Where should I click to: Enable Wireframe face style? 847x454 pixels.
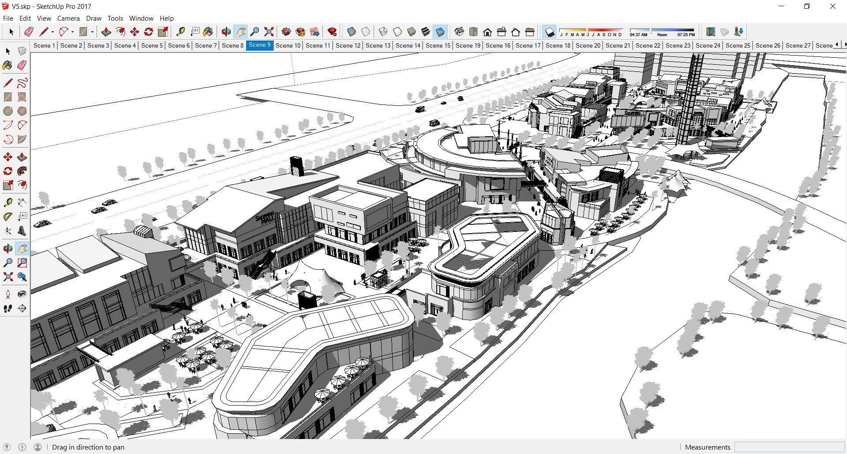tap(383, 32)
